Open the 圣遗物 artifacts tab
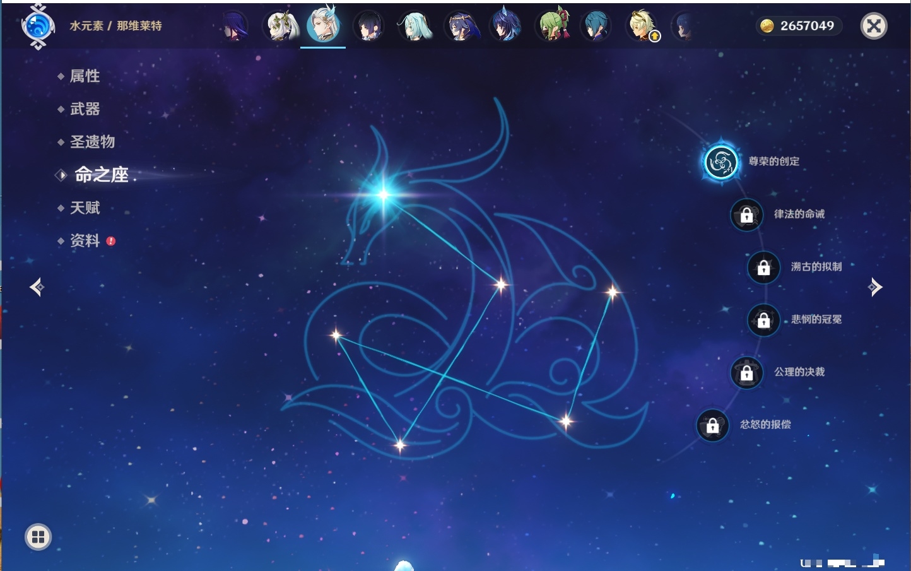 point(92,142)
